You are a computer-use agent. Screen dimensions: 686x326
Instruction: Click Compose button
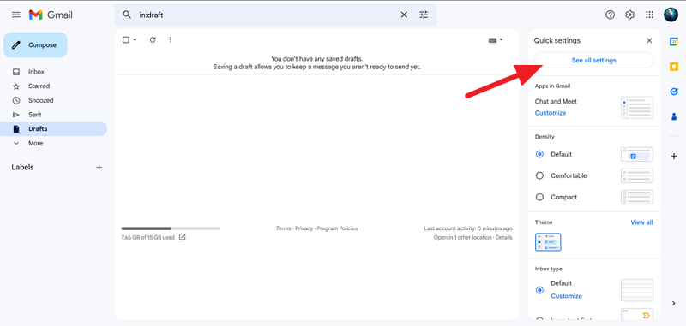pos(35,45)
